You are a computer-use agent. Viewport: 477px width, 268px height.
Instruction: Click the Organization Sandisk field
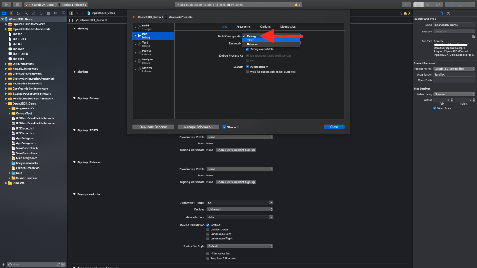point(454,74)
